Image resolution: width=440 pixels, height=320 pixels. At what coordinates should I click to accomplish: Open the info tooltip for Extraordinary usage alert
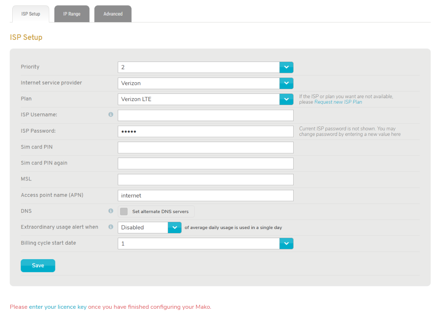pyautogui.click(x=111, y=227)
